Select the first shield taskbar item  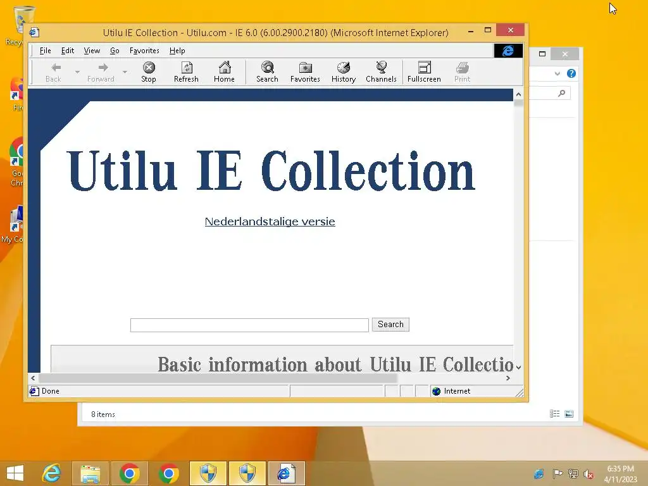click(208, 473)
